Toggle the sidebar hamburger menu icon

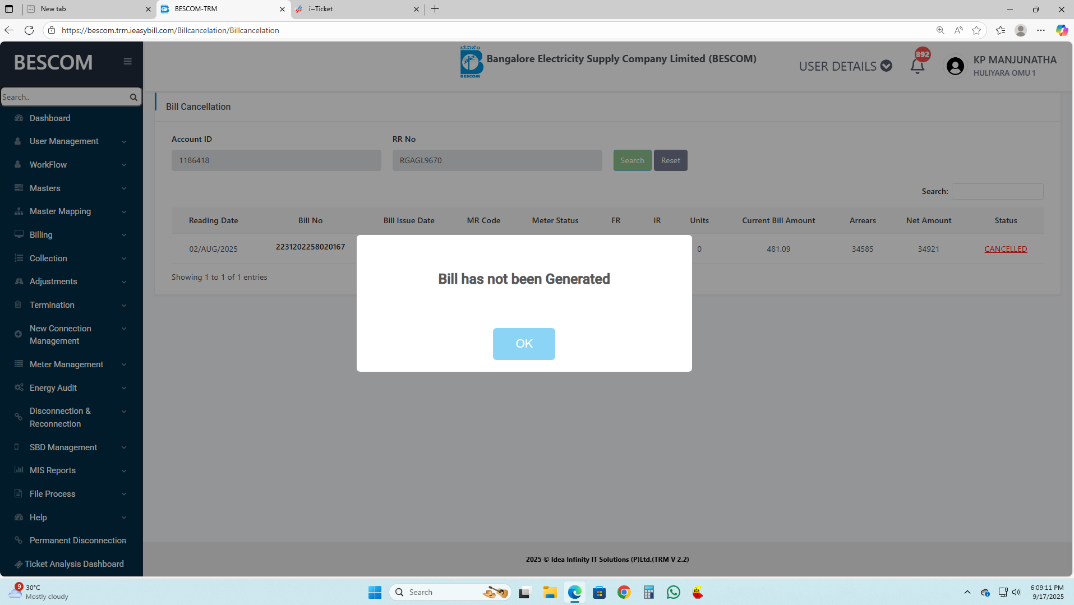[128, 62]
